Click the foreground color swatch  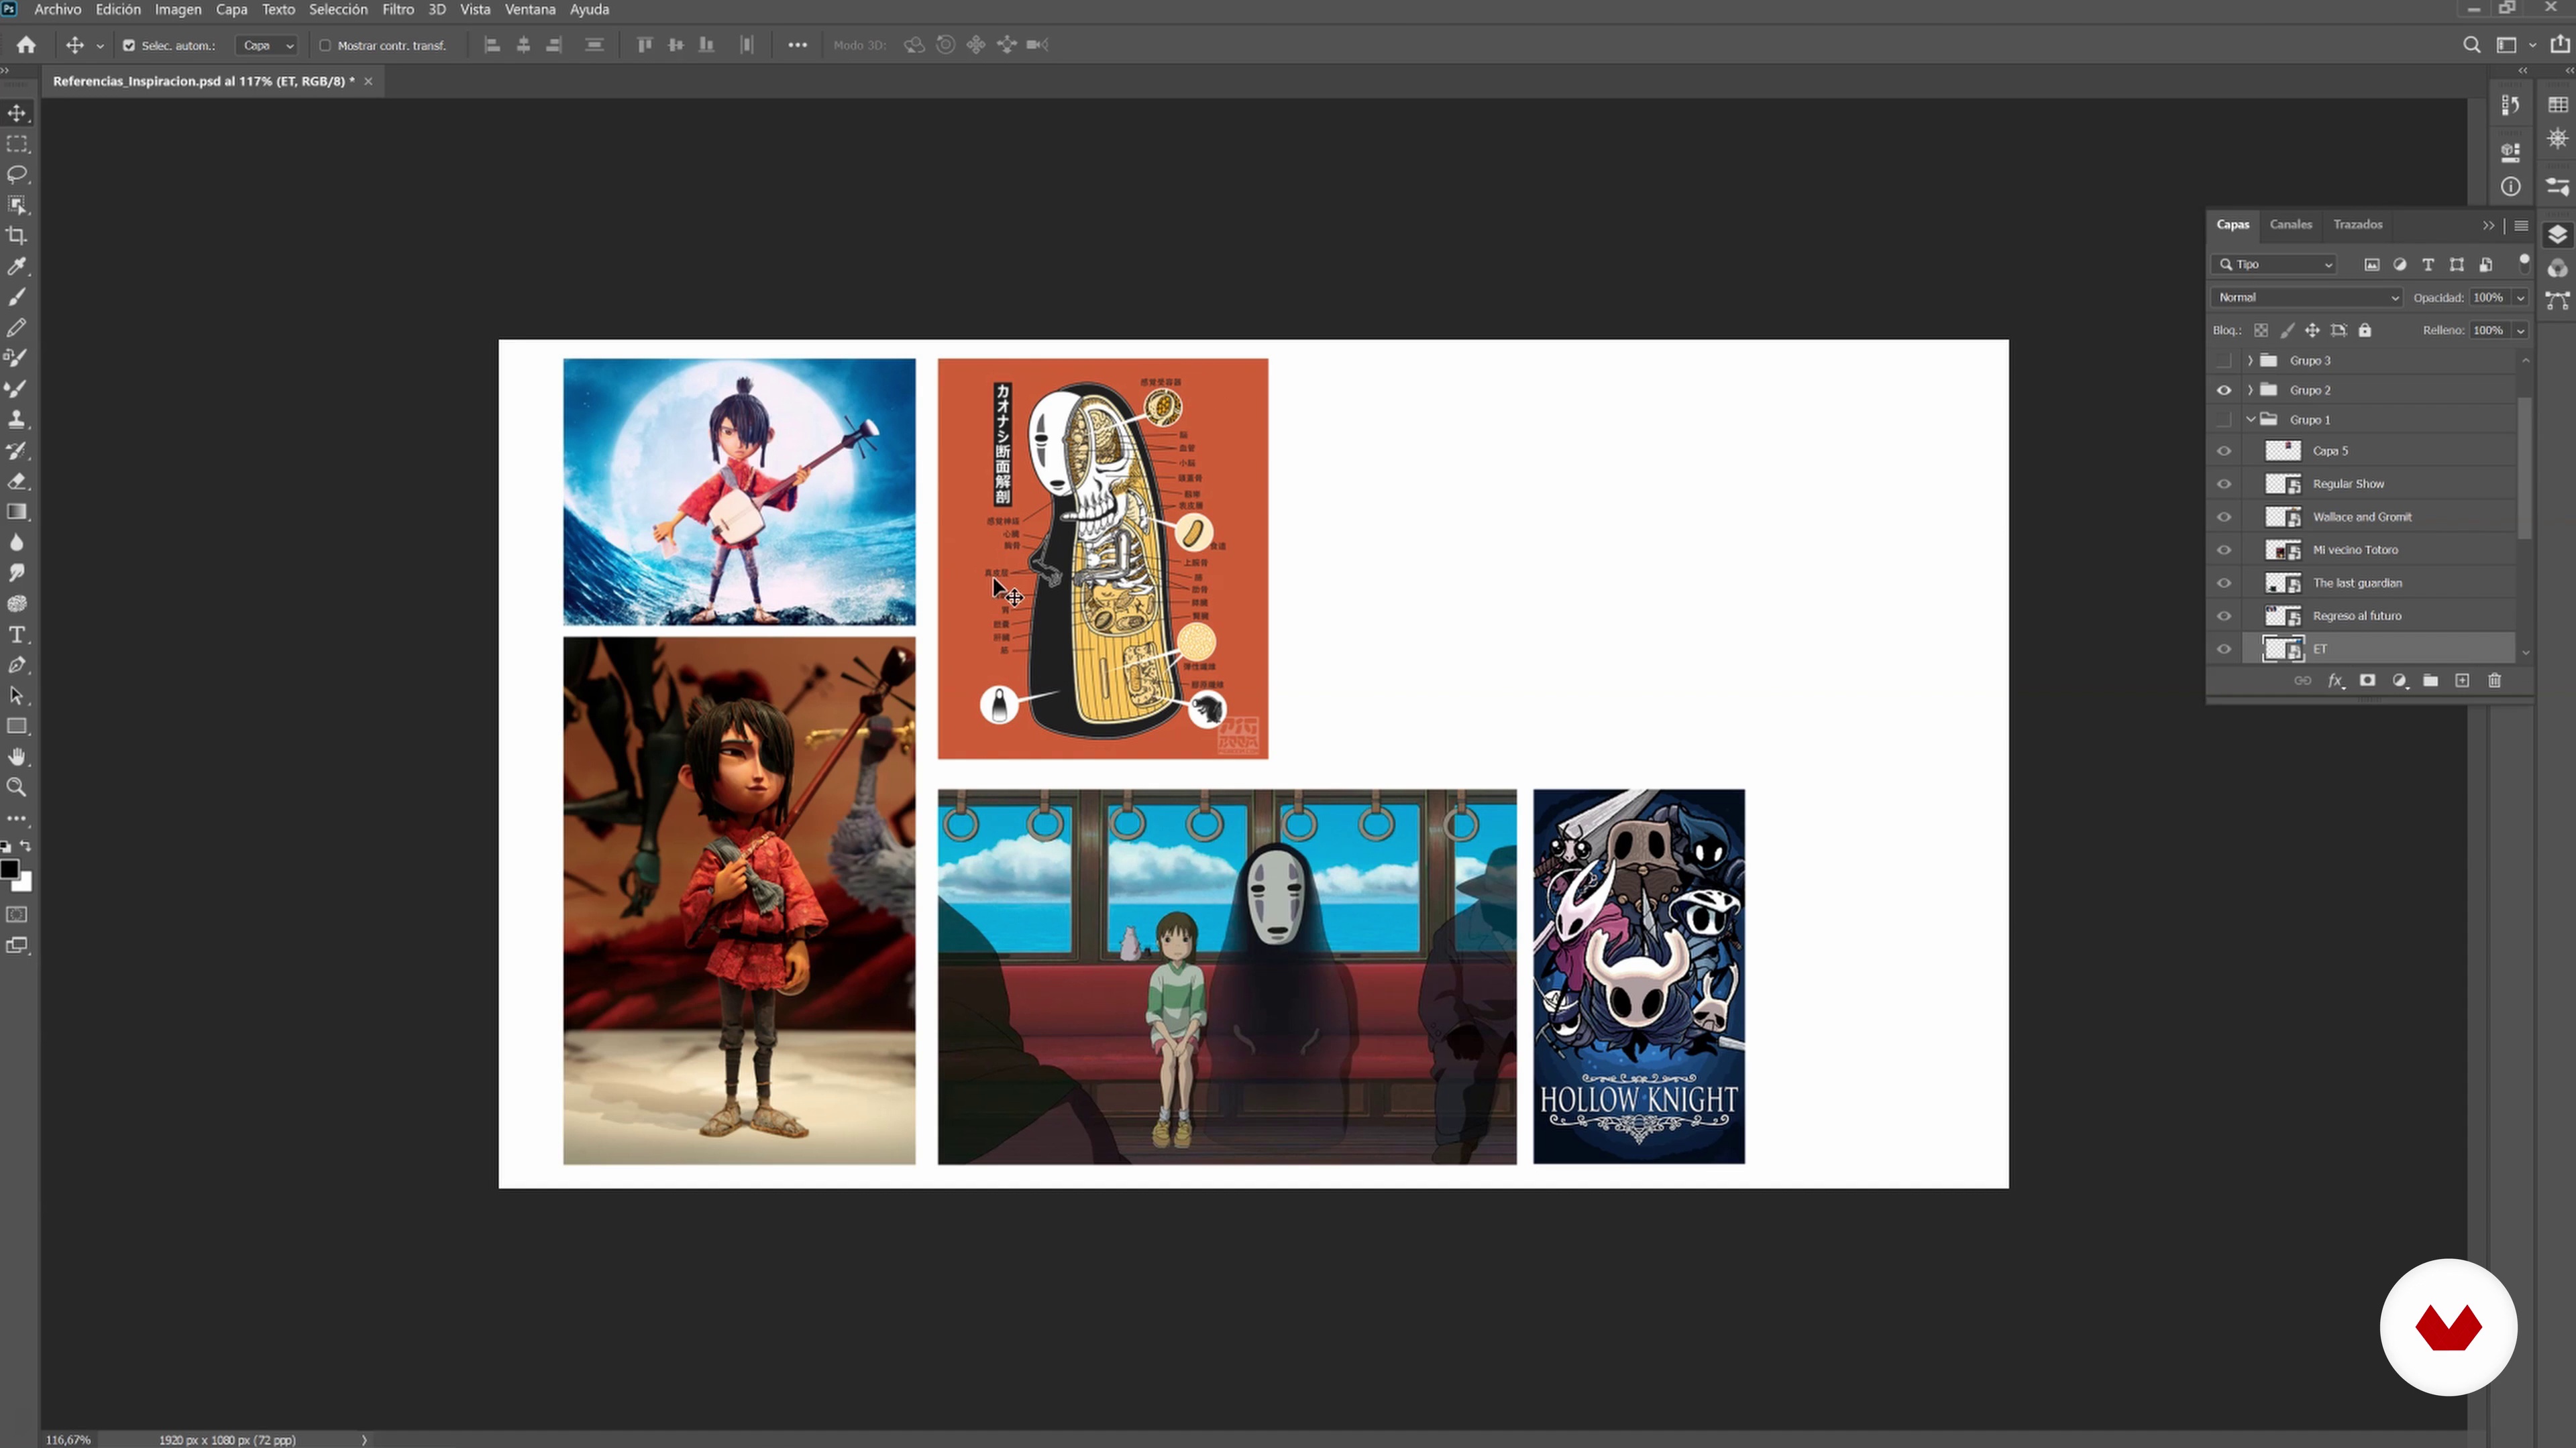coord(9,869)
